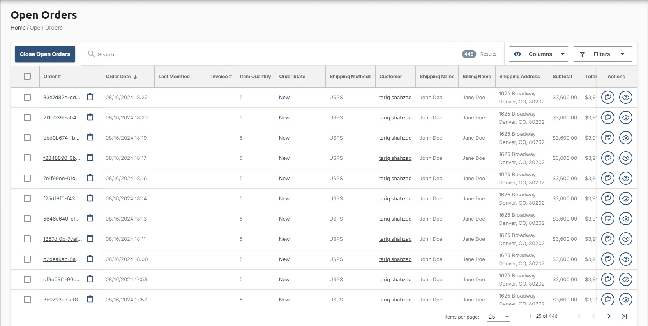Sort by Item Quantity column header
This screenshot has width=648, height=326.
[255, 77]
